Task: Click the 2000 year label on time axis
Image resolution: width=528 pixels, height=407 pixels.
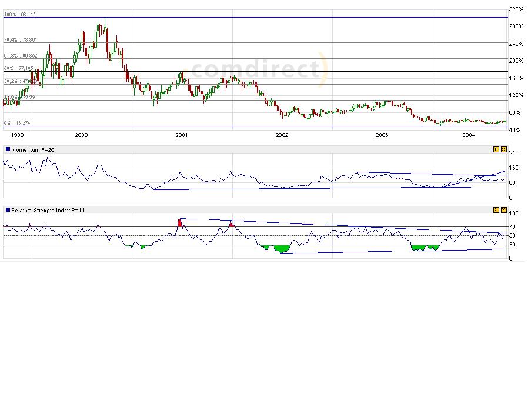Action: pyautogui.click(x=81, y=135)
